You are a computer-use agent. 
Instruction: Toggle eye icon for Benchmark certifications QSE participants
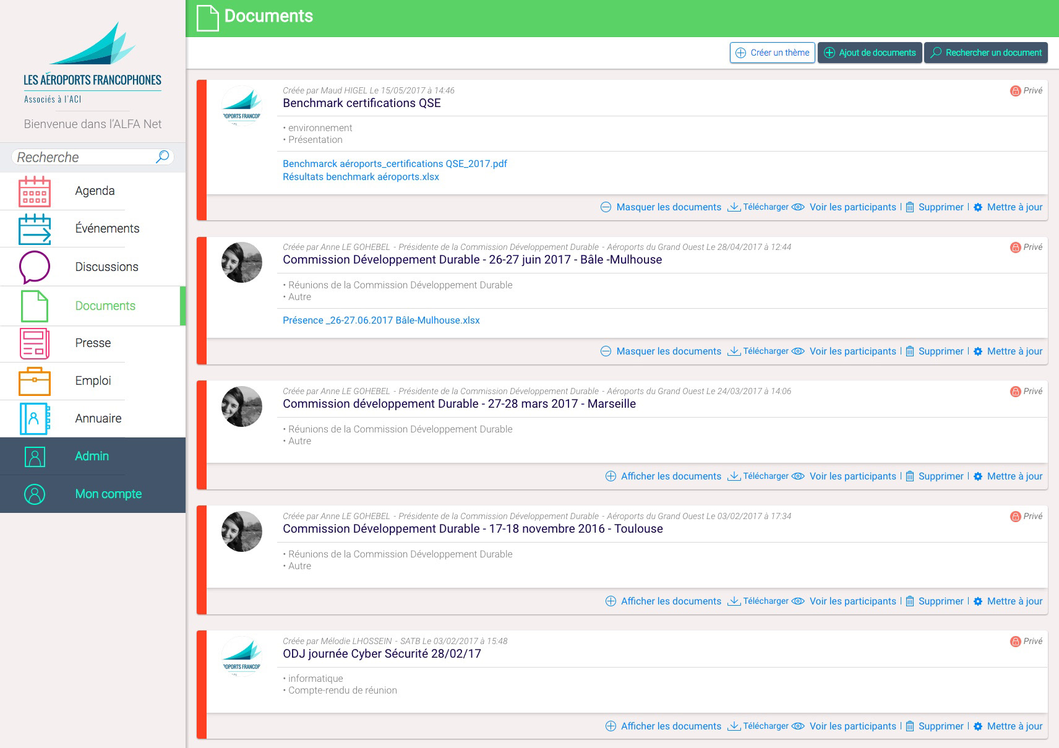798,207
